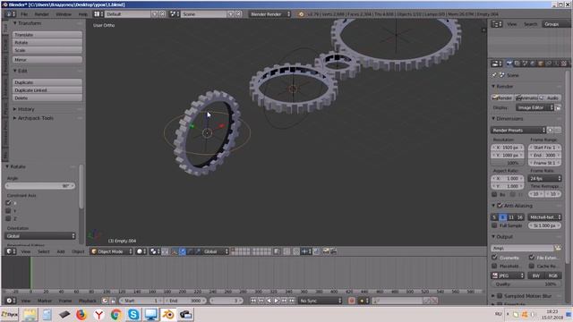Image resolution: width=573 pixels, height=322 pixels.
Task: Open the 3D viewport editor type selector
Action: [x=11, y=251]
